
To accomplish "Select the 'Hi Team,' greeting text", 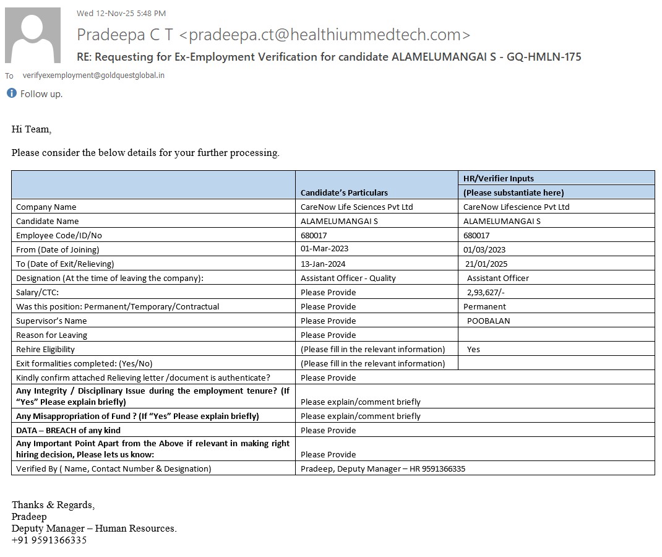I will pyautogui.click(x=31, y=129).
